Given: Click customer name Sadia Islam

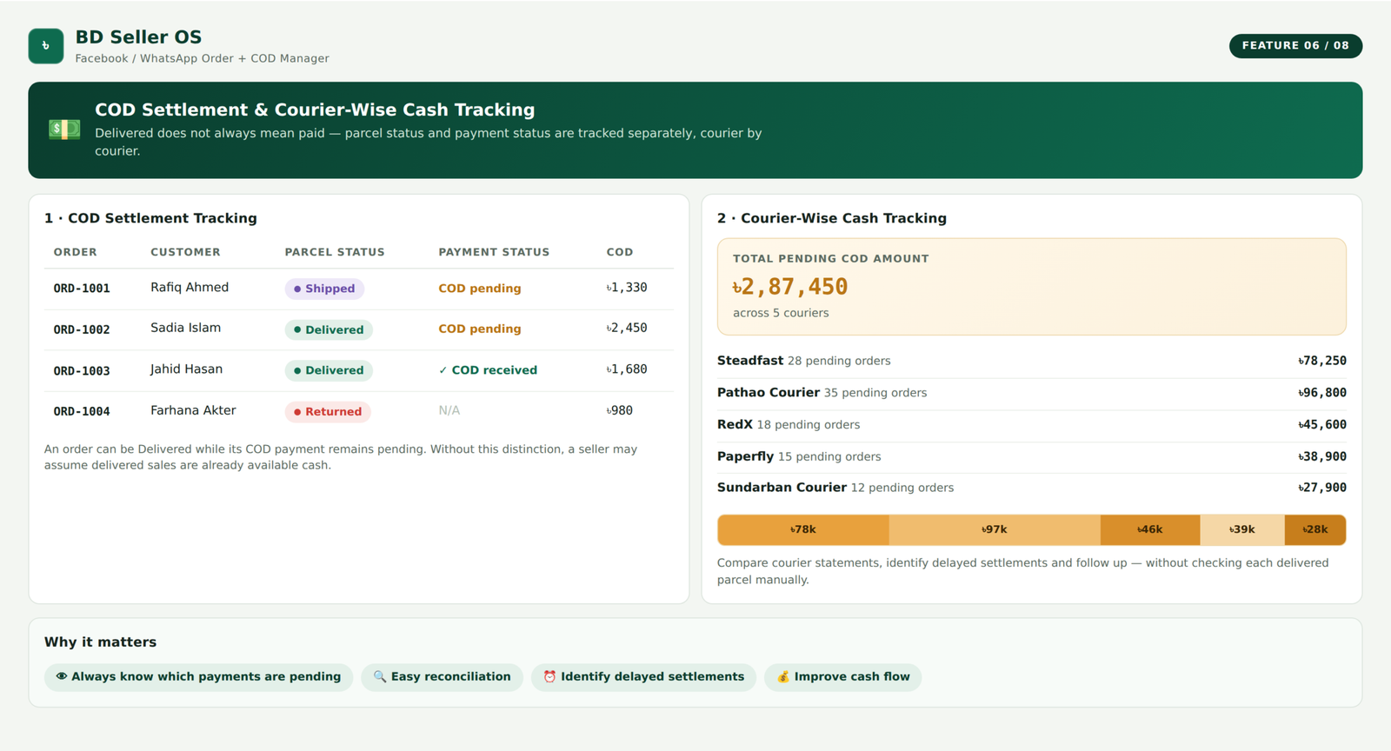Looking at the screenshot, I should tap(186, 328).
